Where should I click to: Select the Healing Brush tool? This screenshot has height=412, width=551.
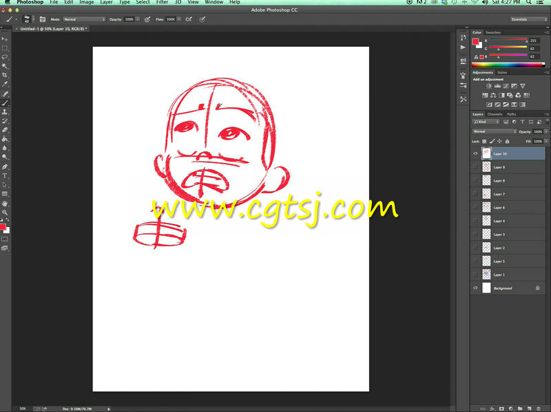pos(5,94)
